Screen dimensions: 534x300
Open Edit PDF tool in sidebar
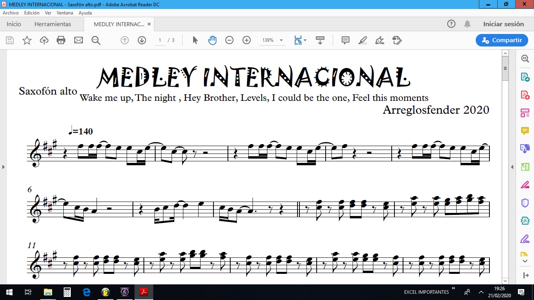(x=525, y=113)
